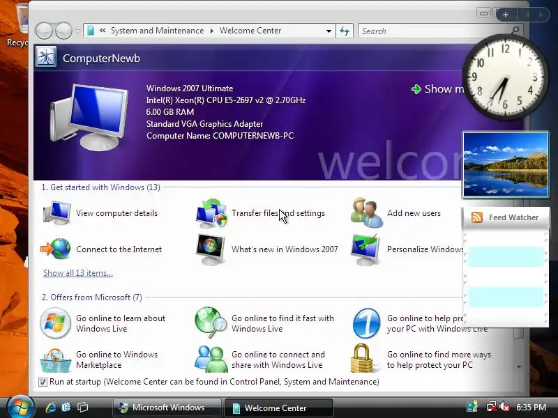Open Add new users icon
Viewport: 558px width, 418px height.
367,212
